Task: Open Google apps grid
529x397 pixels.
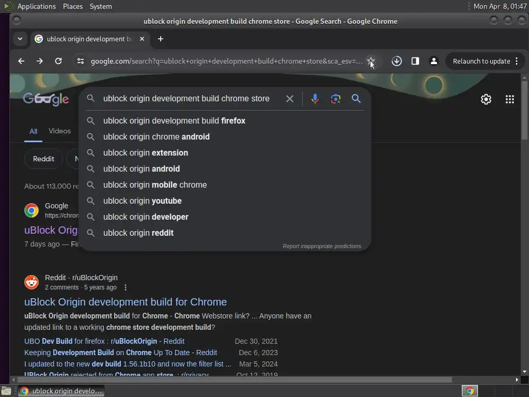Action: click(509, 99)
